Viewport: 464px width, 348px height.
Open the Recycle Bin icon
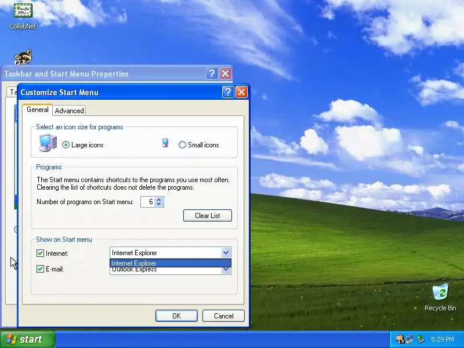[440, 297]
